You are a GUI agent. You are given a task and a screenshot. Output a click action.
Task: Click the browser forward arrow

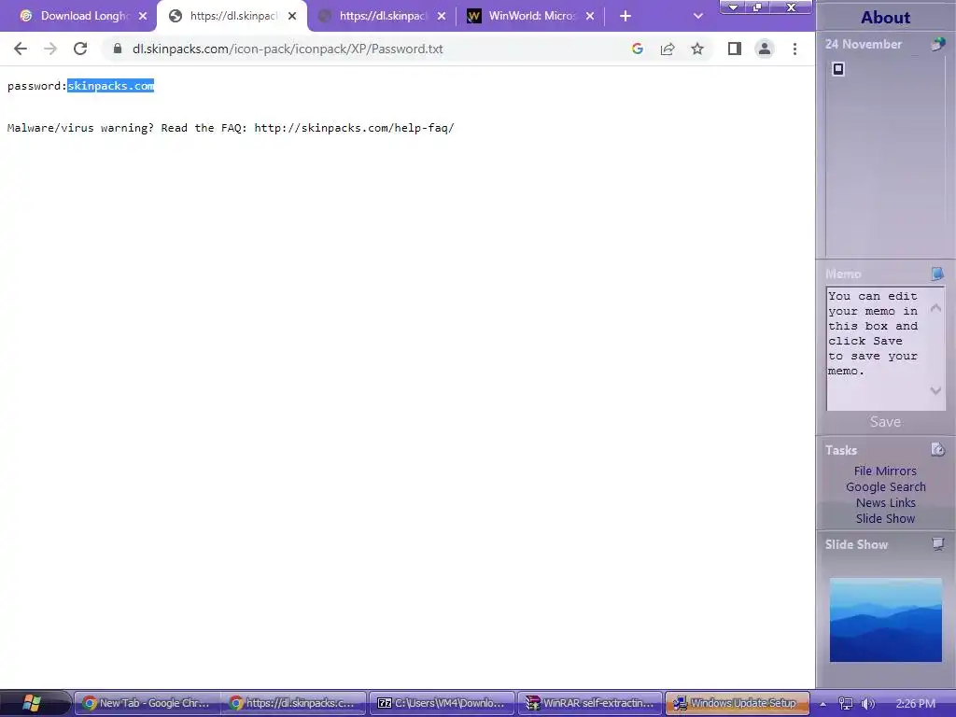[x=50, y=49]
